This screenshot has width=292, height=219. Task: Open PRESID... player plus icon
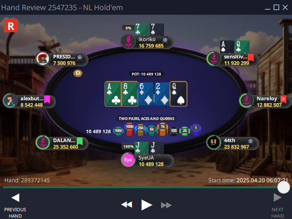pyautogui.click(x=80, y=57)
